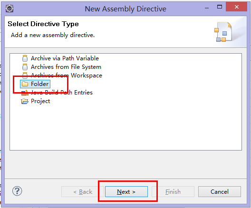Minimize the New Assembly Directive window
This screenshot has width=251, height=208.
point(207,8)
